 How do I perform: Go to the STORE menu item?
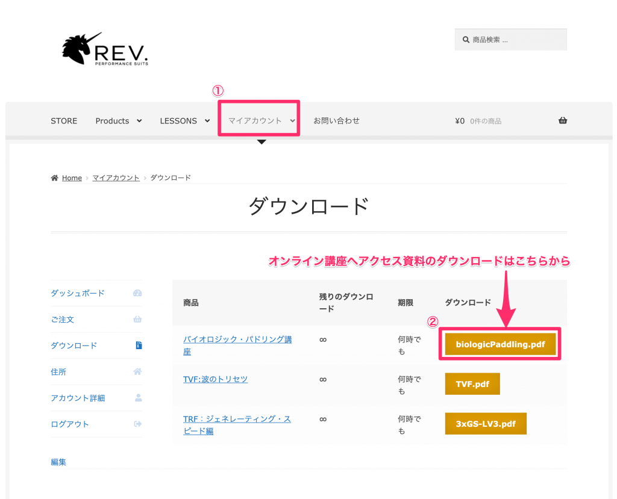pyautogui.click(x=64, y=121)
